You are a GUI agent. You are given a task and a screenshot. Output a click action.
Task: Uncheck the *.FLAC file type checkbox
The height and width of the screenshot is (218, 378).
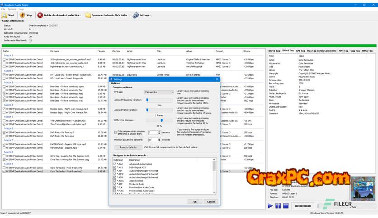tap(114, 190)
